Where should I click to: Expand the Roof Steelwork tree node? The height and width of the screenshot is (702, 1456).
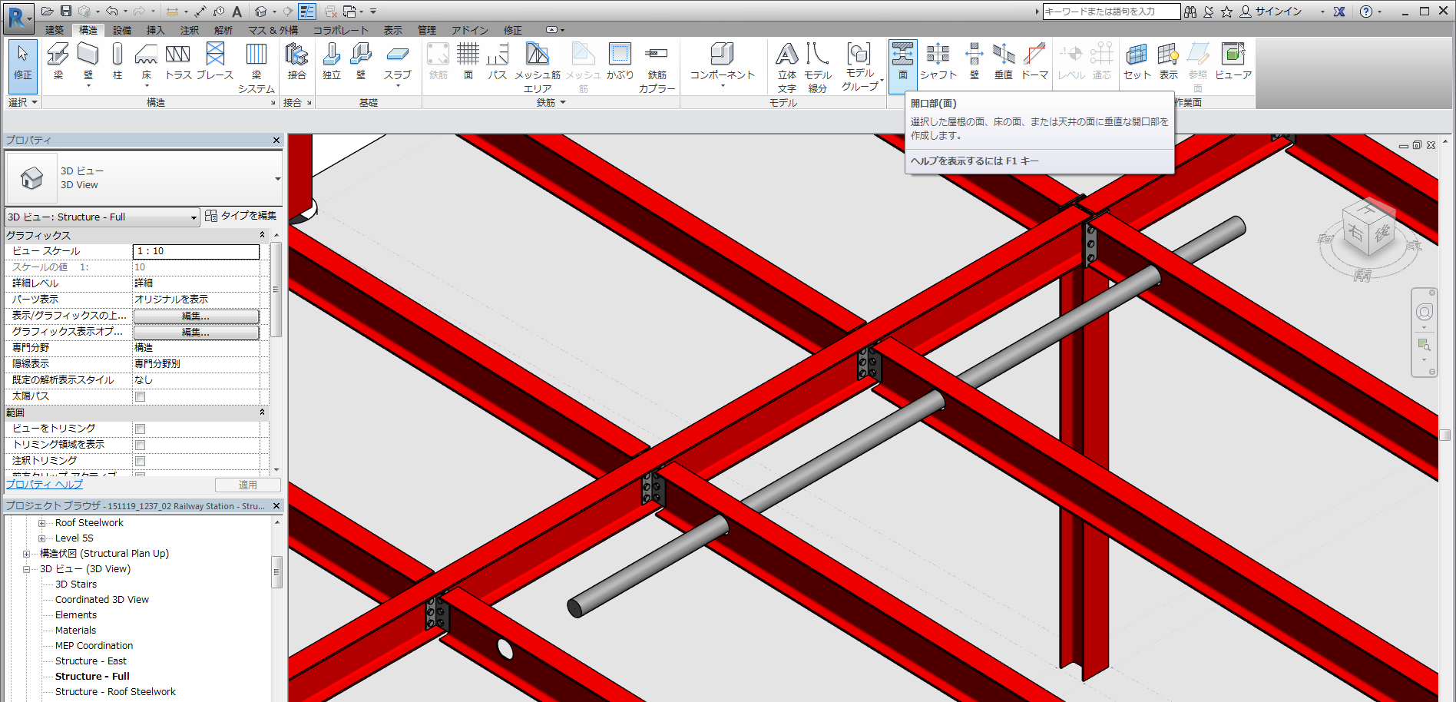click(42, 523)
